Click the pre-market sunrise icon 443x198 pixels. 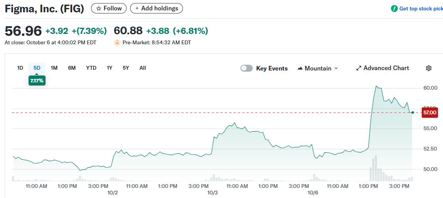(x=117, y=42)
